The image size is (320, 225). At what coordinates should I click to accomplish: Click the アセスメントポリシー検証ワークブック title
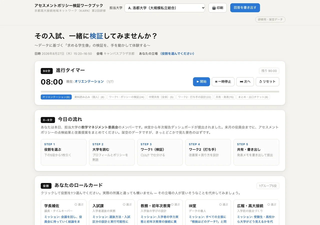pos(69,5)
